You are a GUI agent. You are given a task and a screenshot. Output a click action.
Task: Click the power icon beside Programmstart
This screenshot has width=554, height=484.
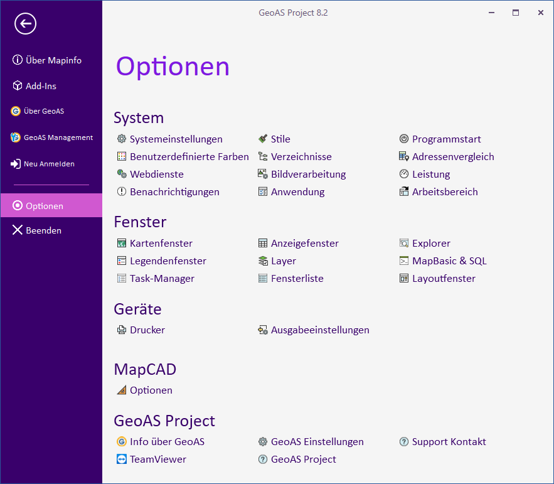click(404, 139)
